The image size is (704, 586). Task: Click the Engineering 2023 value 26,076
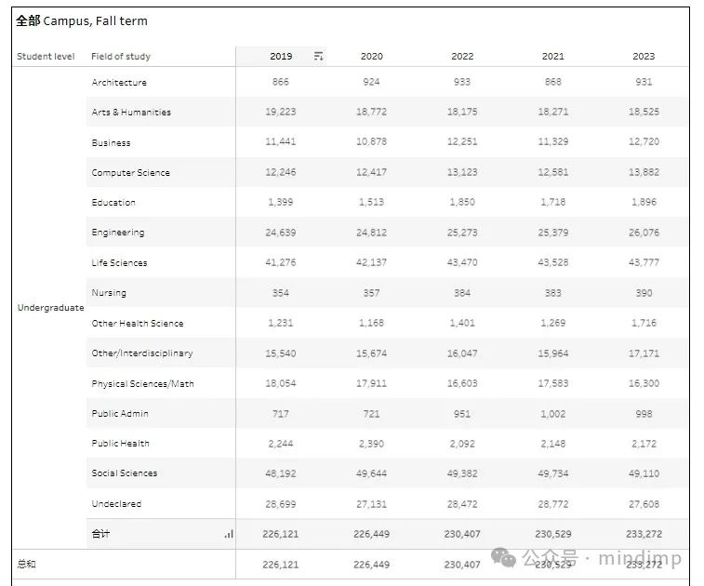pyautogui.click(x=644, y=233)
